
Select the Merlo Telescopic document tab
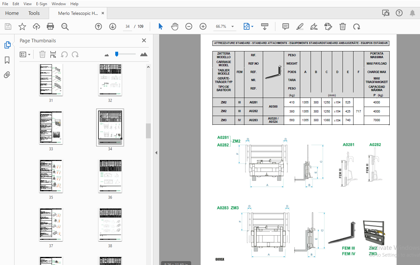coord(78,13)
